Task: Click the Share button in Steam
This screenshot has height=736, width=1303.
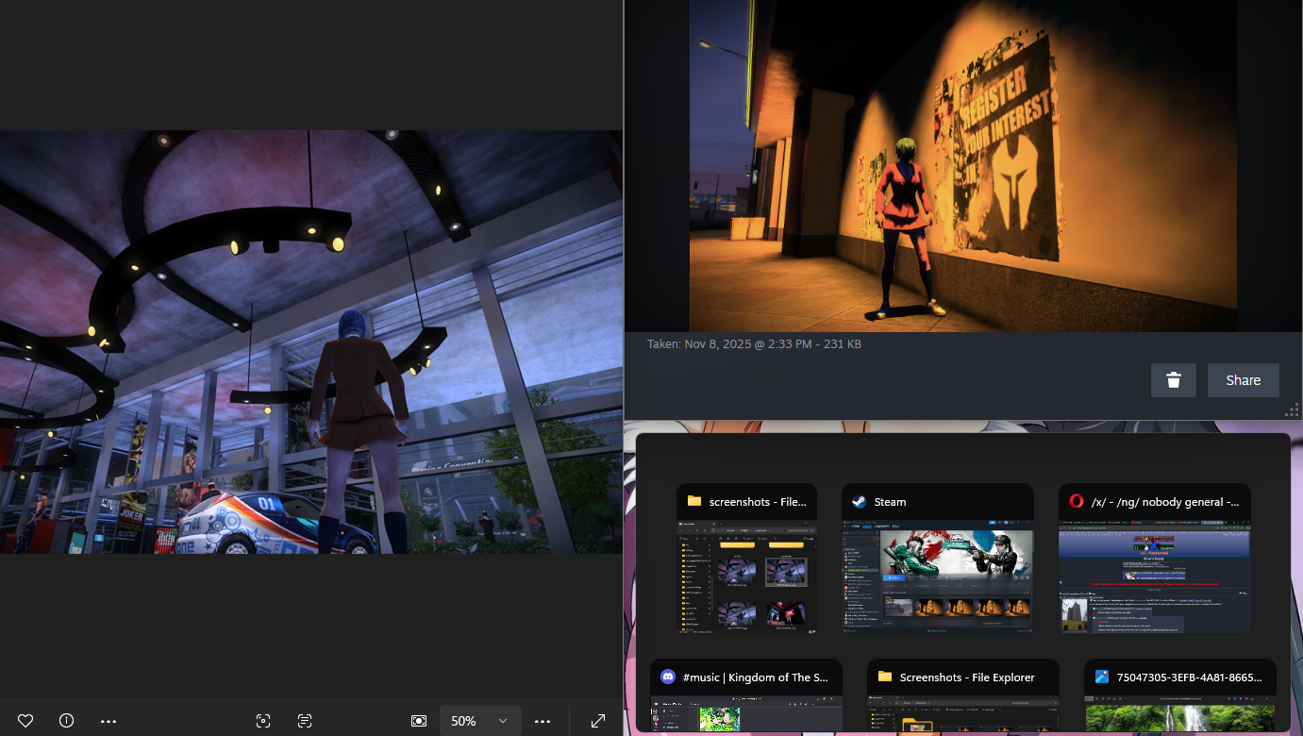Action: [1244, 380]
